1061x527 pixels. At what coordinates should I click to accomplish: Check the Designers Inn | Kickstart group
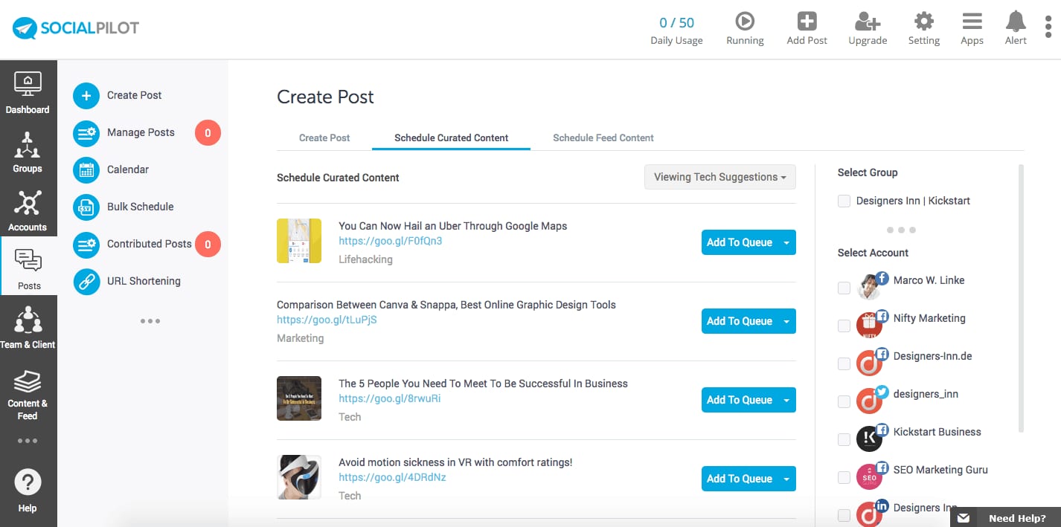click(x=844, y=201)
